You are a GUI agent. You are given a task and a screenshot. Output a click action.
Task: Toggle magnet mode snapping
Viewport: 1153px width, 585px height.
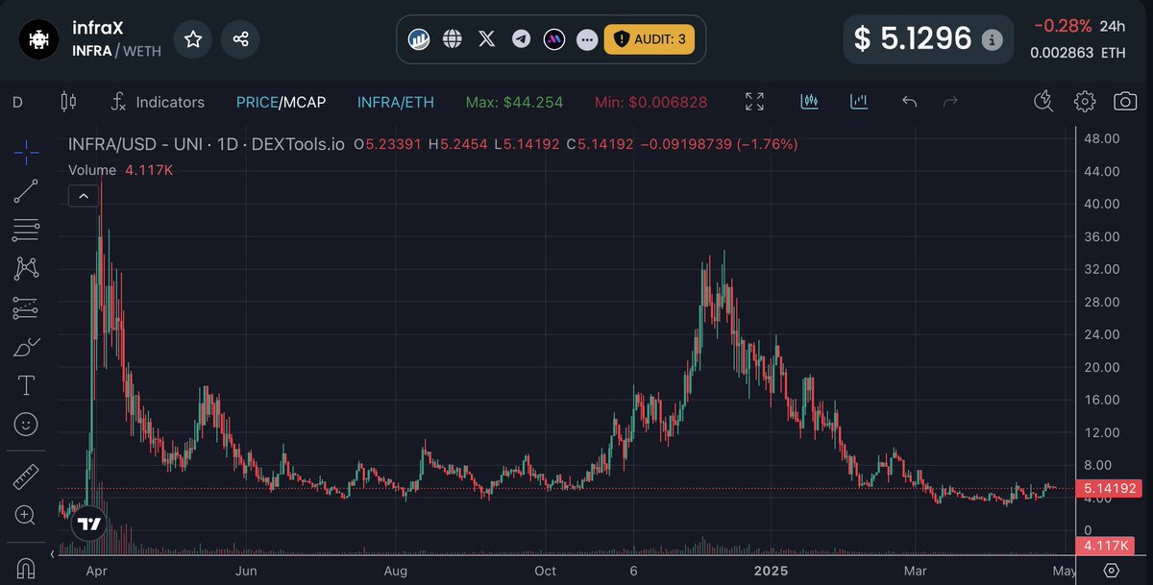tap(26, 567)
